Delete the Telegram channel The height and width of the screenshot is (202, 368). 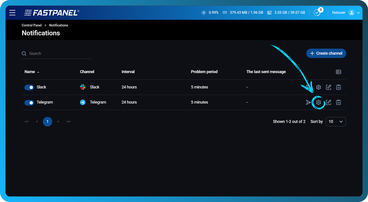[339, 102]
